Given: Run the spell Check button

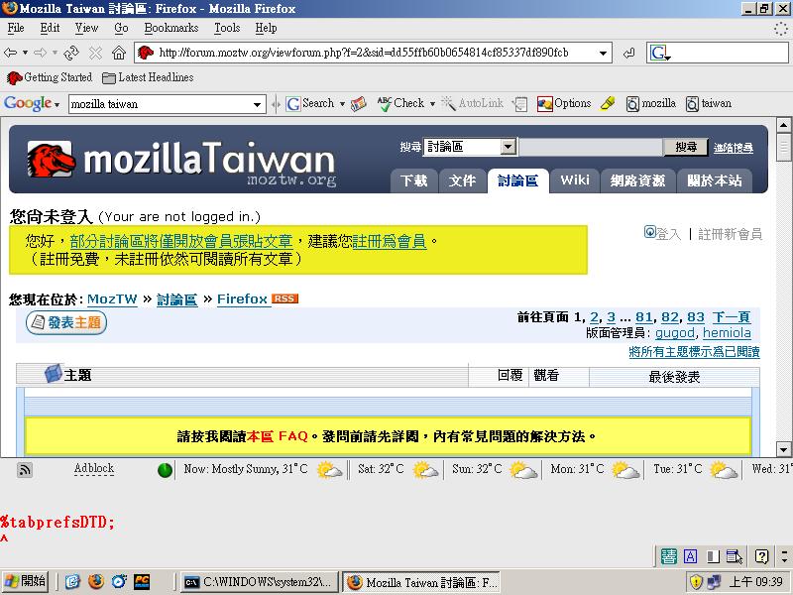Looking at the screenshot, I should pos(401,103).
